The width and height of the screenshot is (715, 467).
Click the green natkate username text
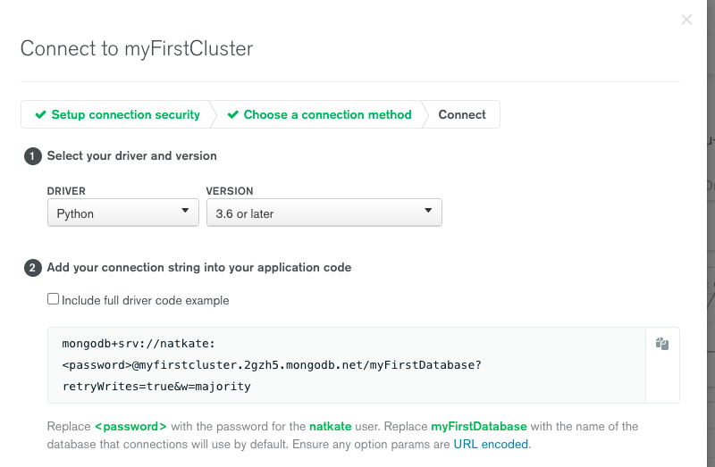(x=330, y=427)
